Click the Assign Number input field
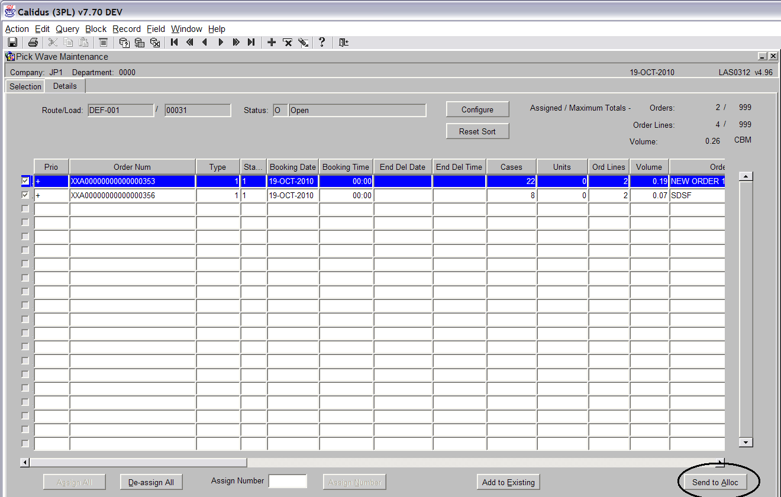 coord(288,481)
